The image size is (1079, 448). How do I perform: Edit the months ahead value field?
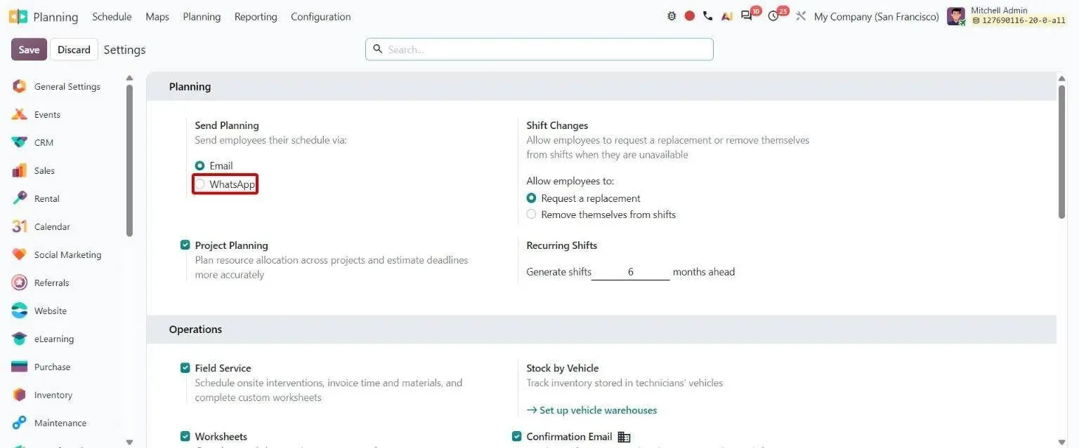pos(631,272)
